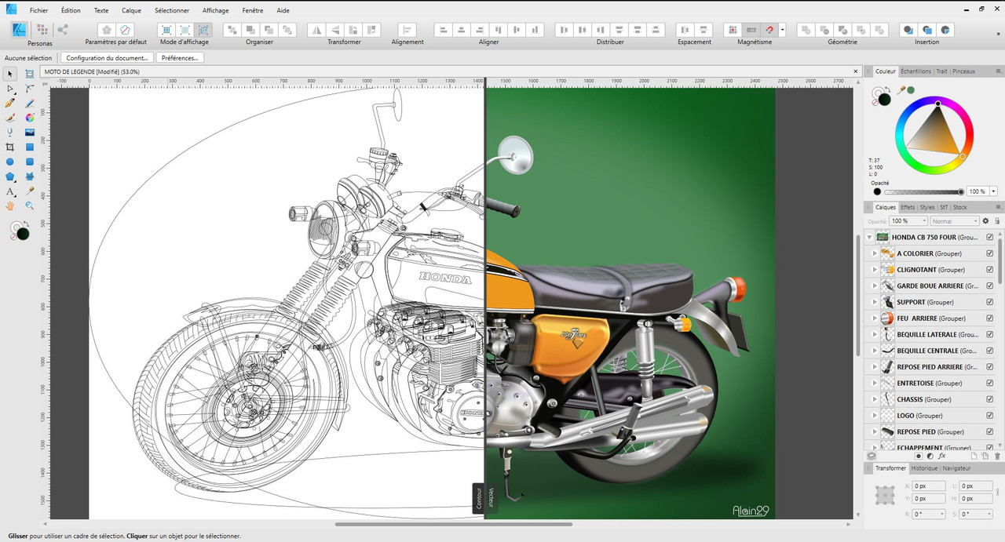Select the Crop tool
The image size is (1005, 542).
click(10, 147)
